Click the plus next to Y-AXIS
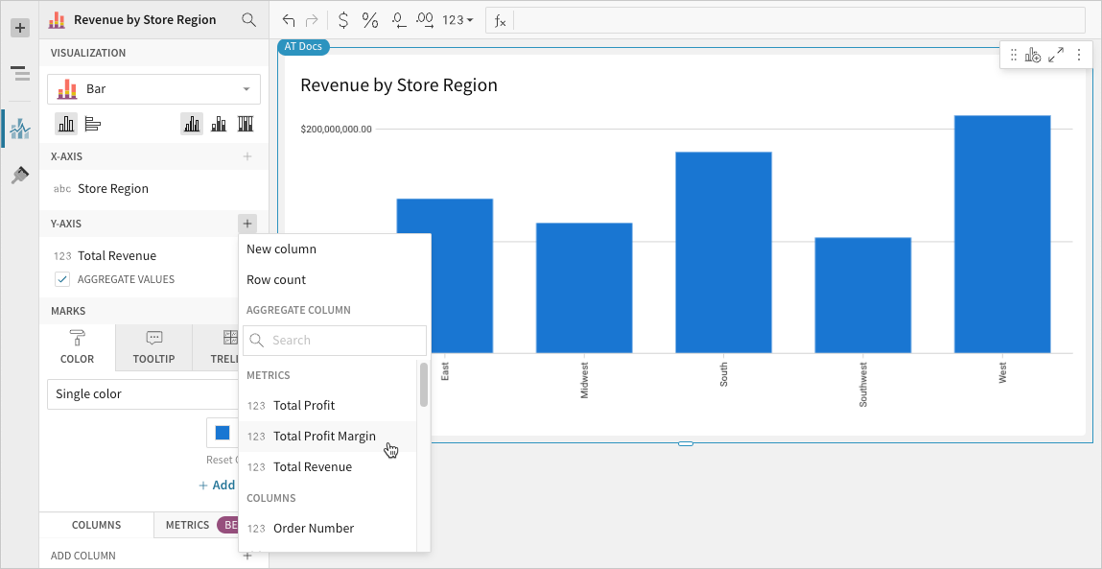Viewport: 1102px width, 569px height. coord(247,224)
